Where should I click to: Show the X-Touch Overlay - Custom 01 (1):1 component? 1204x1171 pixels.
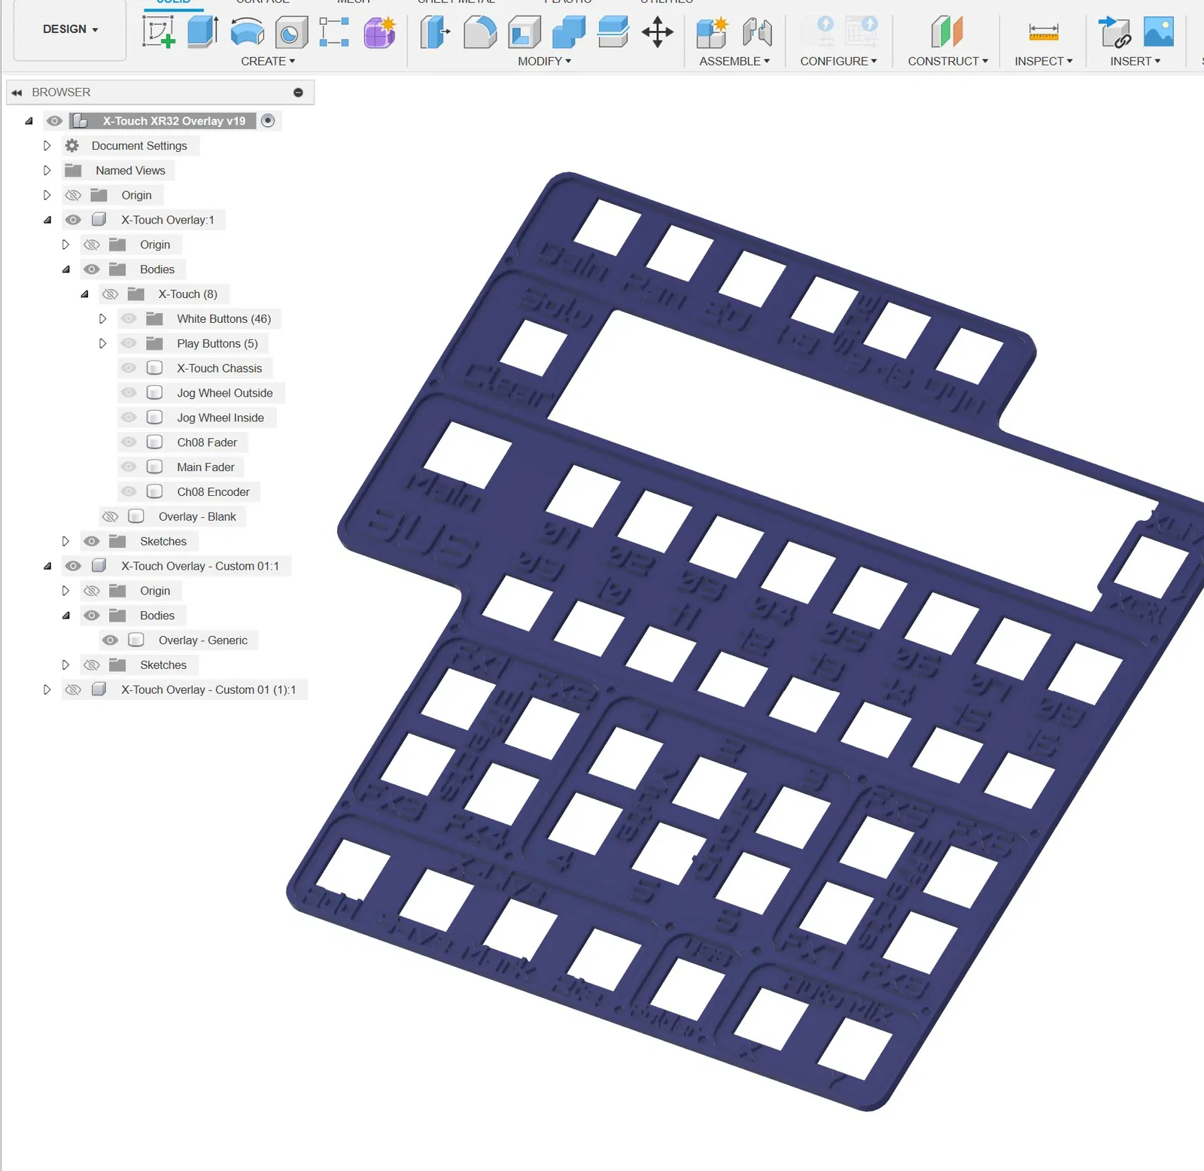coord(73,690)
